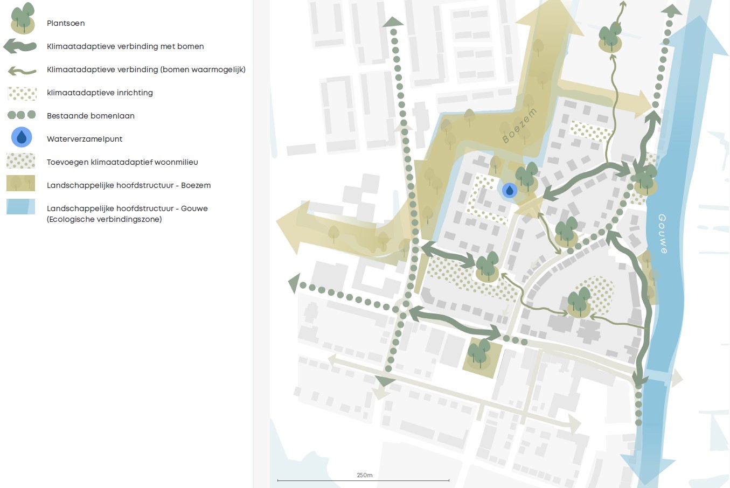
Task: Click 'Landschappelijke hoofdstructuur - Gouwe' label
Action: (127, 208)
